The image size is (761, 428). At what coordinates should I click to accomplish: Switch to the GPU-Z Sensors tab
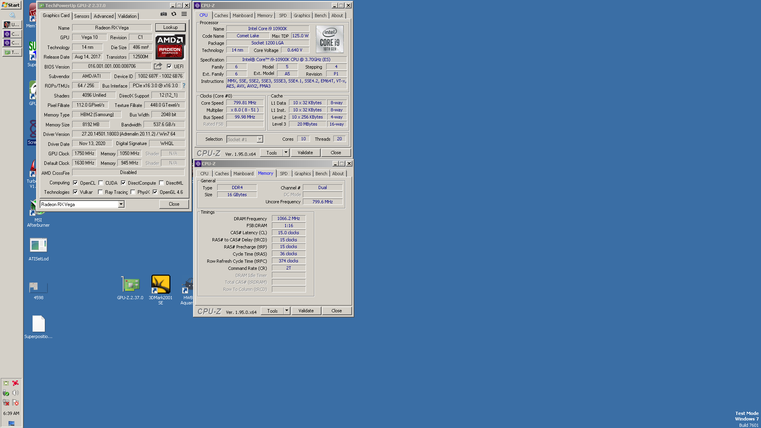82,16
